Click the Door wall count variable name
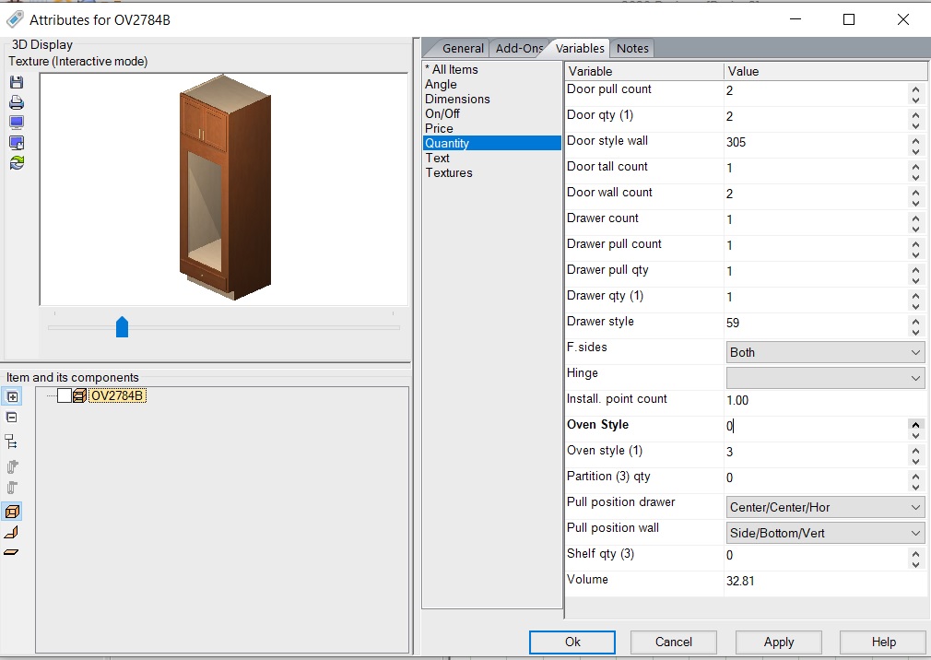931x660 pixels. pos(609,193)
